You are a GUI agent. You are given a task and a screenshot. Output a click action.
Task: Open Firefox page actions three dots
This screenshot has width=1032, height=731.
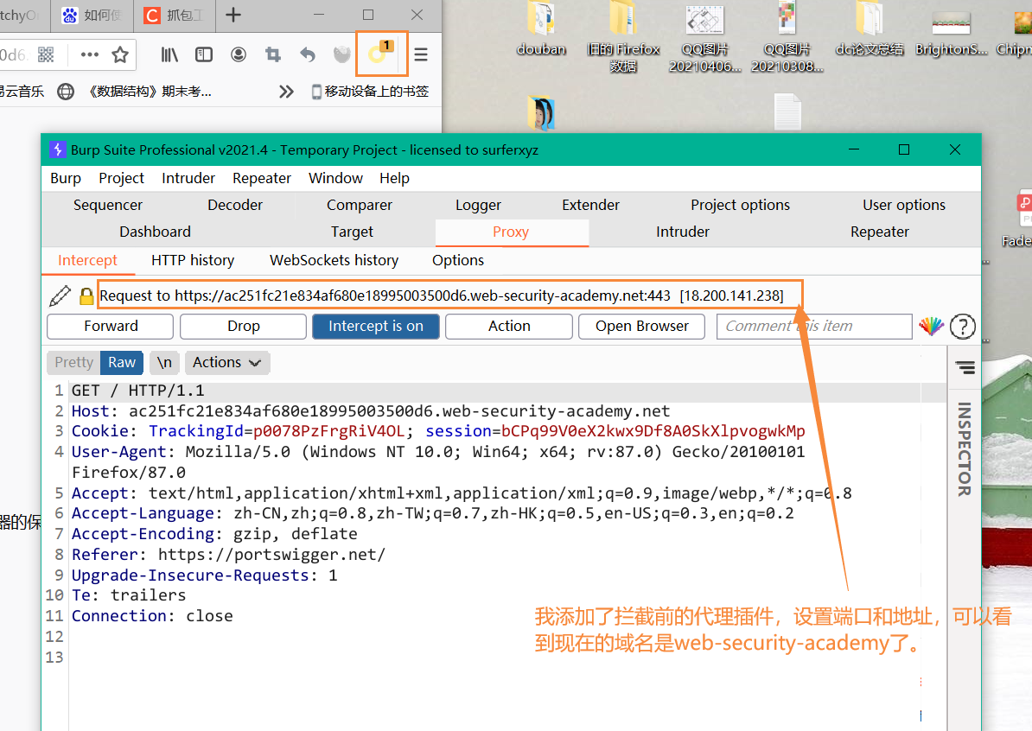click(90, 54)
